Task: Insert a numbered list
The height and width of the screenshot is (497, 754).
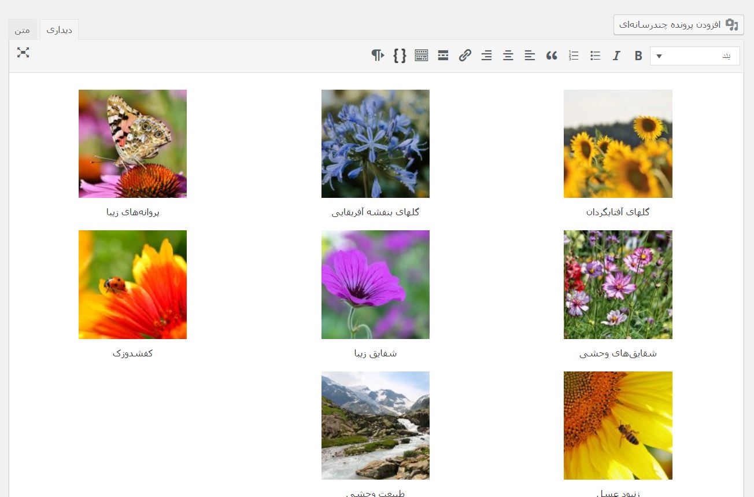Action: [x=574, y=56]
